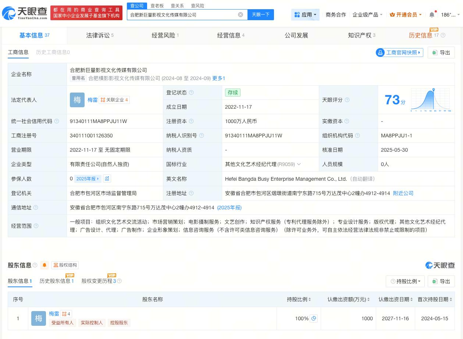Open legal representative 梅雷 link

pyautogui.click(x=93, y=100)
